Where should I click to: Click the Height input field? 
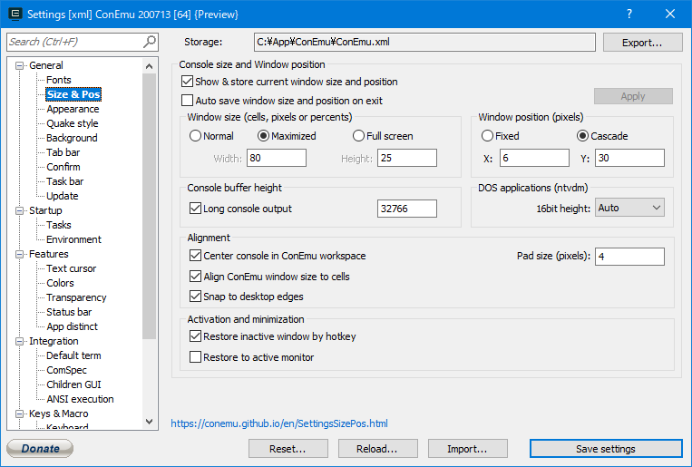tap(407, 158)
